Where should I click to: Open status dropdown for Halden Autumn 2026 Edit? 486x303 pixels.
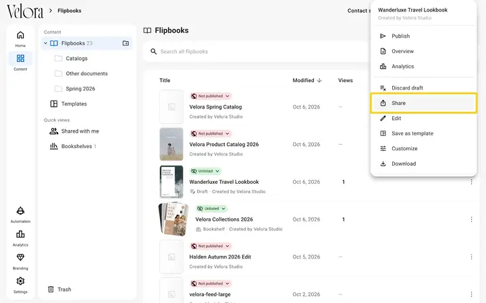(211, 246)
